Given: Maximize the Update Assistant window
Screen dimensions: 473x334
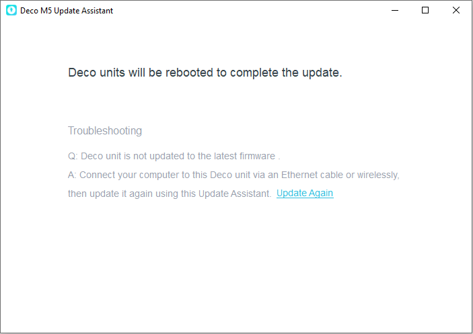Looking at the screenshot, I should (425, 10).
